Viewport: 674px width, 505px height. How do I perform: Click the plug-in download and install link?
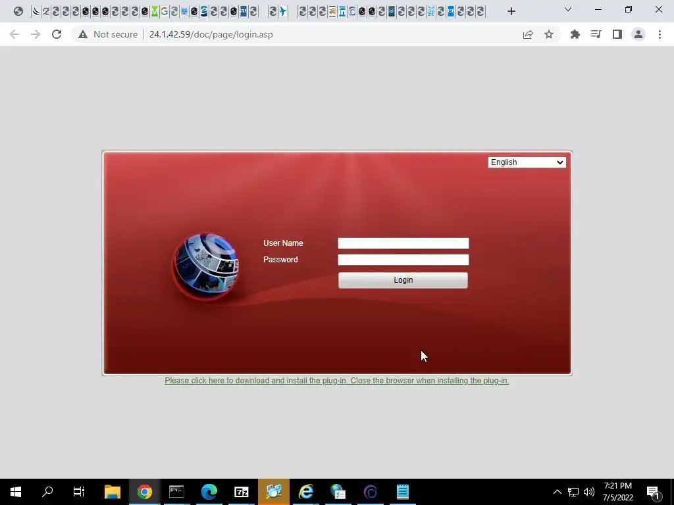pos(337,381)
